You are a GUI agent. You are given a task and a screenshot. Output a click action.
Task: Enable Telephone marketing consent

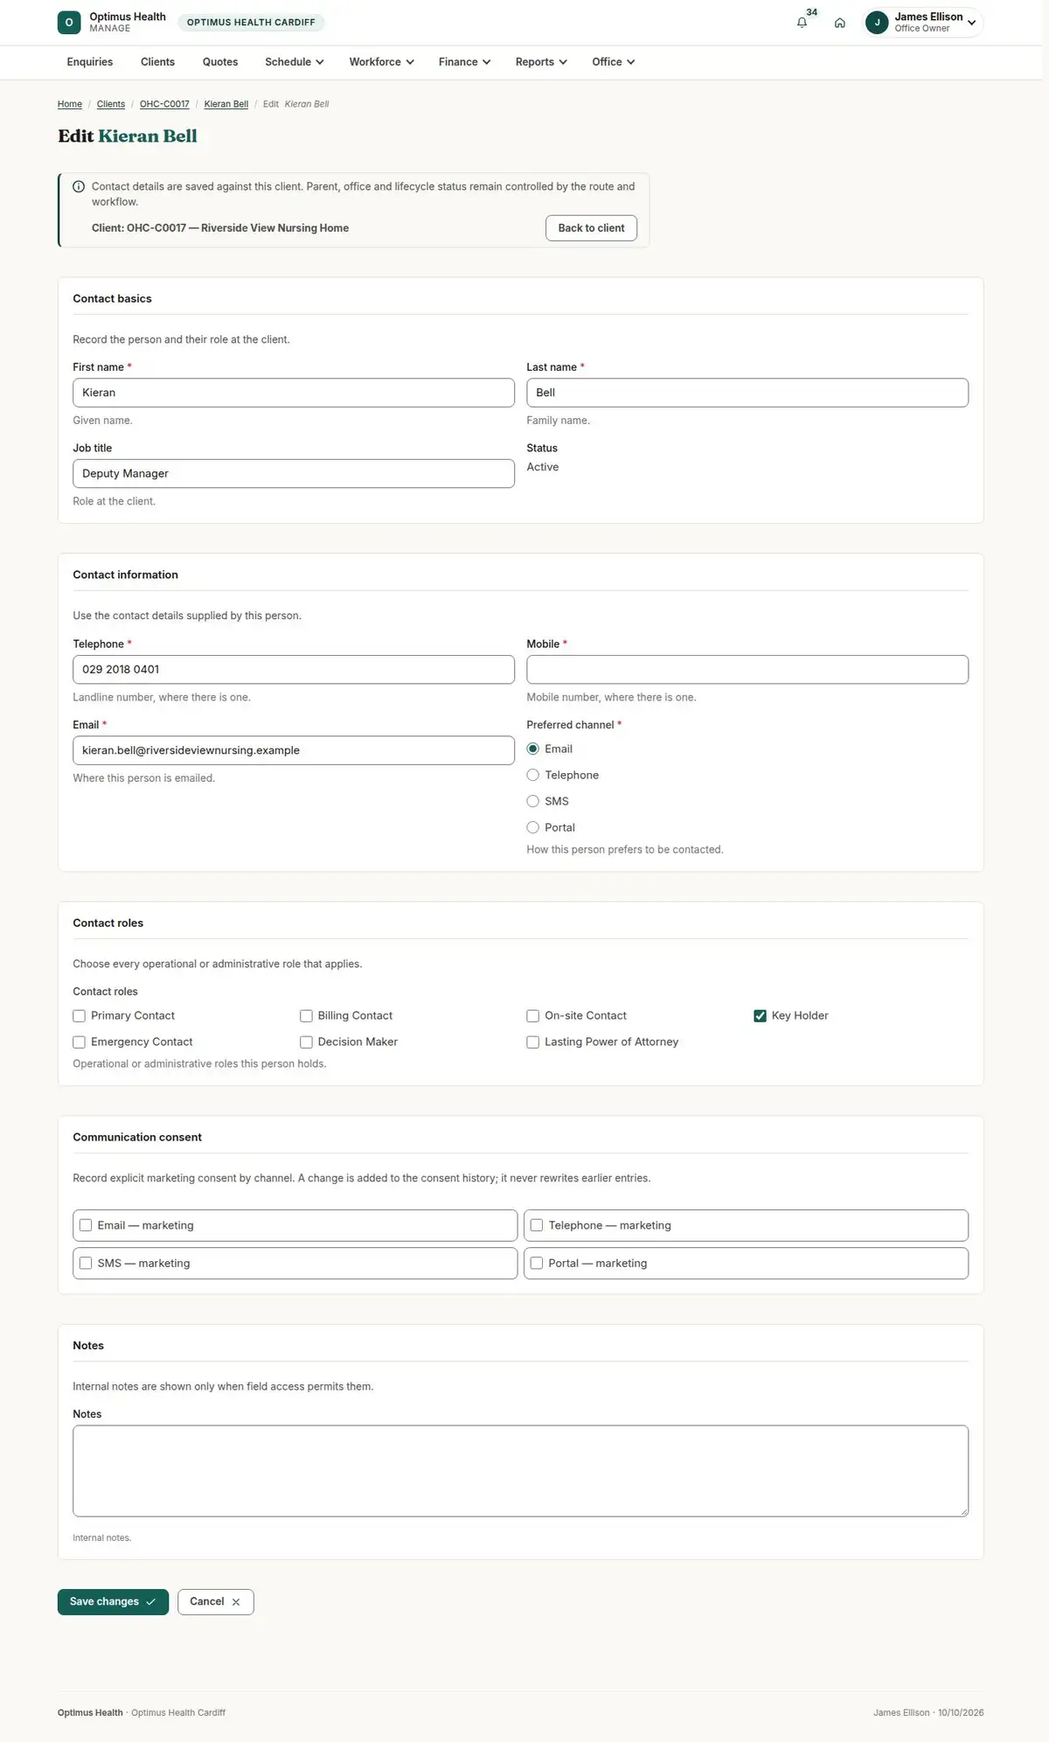coord(537,1225)
